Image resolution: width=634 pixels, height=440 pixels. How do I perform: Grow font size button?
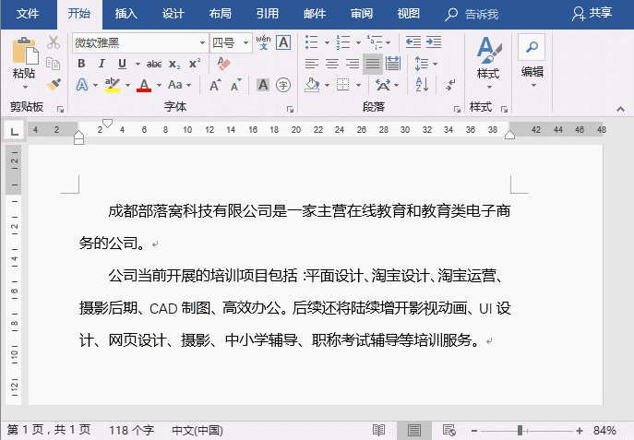(215, 85)
